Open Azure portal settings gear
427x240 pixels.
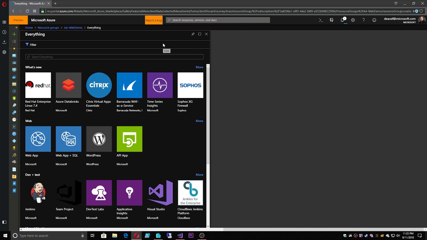[x=353, y=20]
